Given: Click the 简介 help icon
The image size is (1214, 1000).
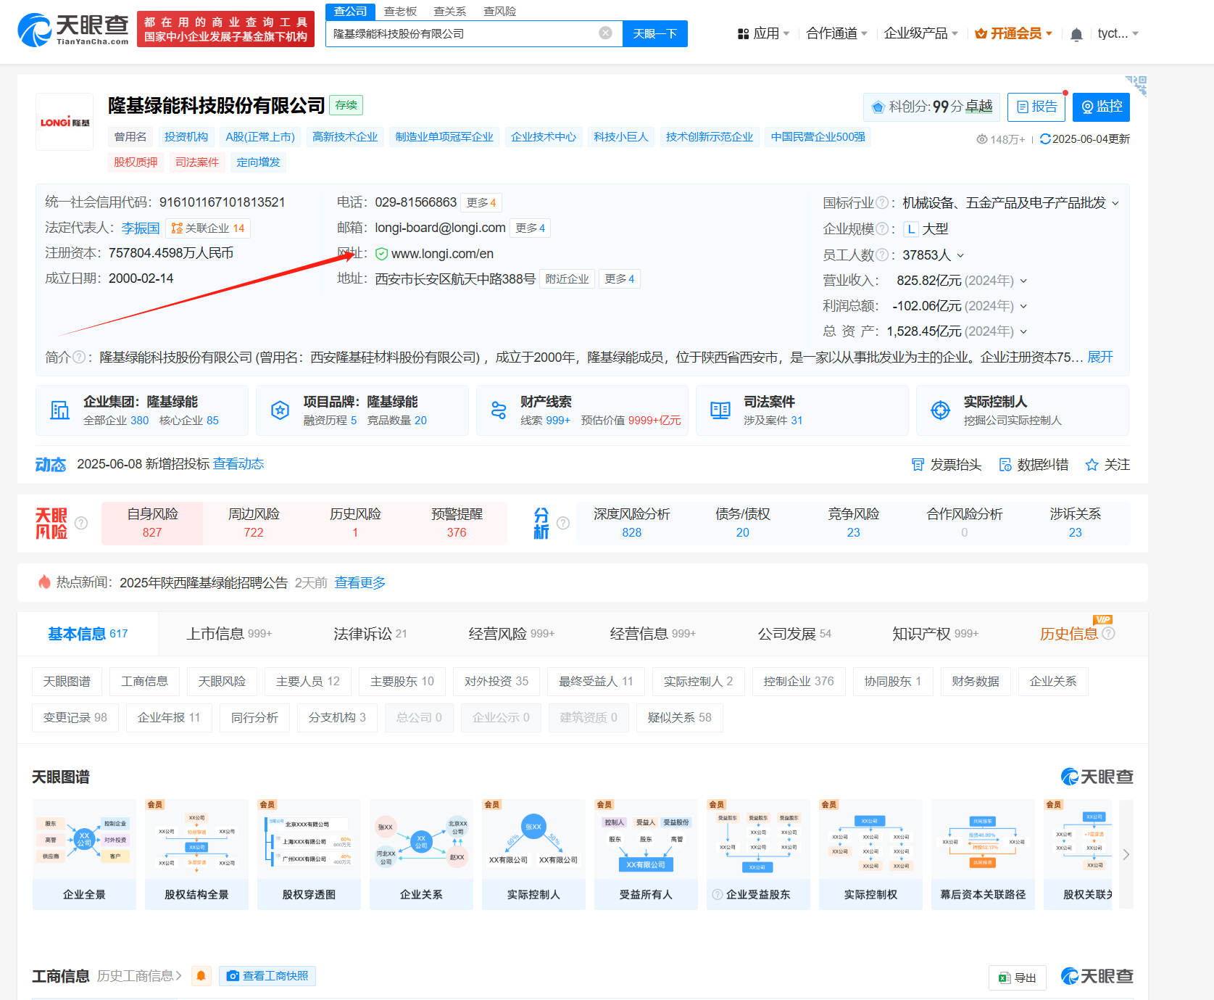Looking at the screenshot, I should [78, 358].
